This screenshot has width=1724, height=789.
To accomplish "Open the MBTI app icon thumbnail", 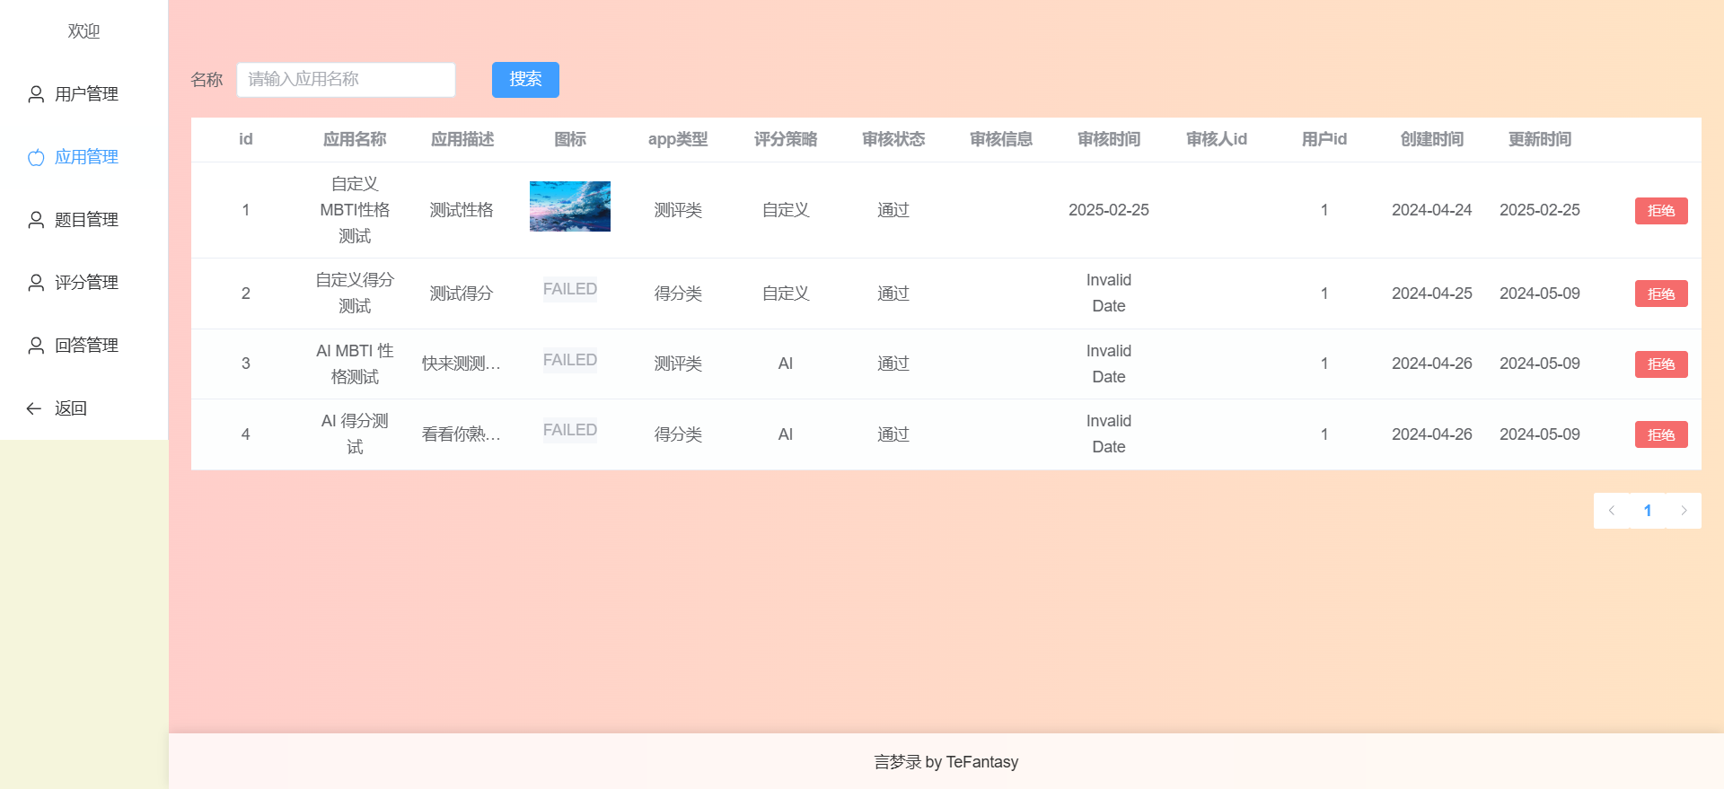I will coord(570,206).
